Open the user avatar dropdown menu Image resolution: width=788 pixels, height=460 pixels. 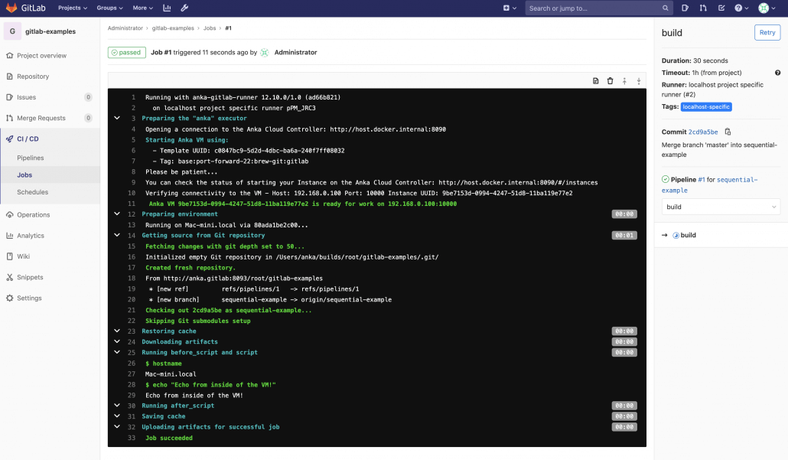tap(767, 8)
